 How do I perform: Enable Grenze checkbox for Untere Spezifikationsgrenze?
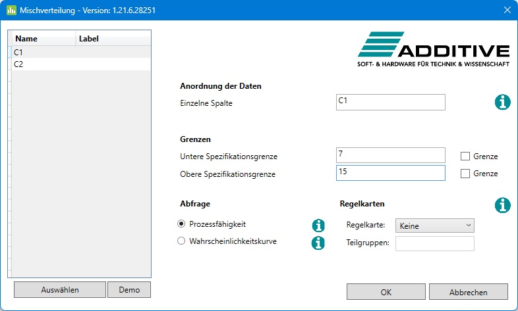pos(465,156)
